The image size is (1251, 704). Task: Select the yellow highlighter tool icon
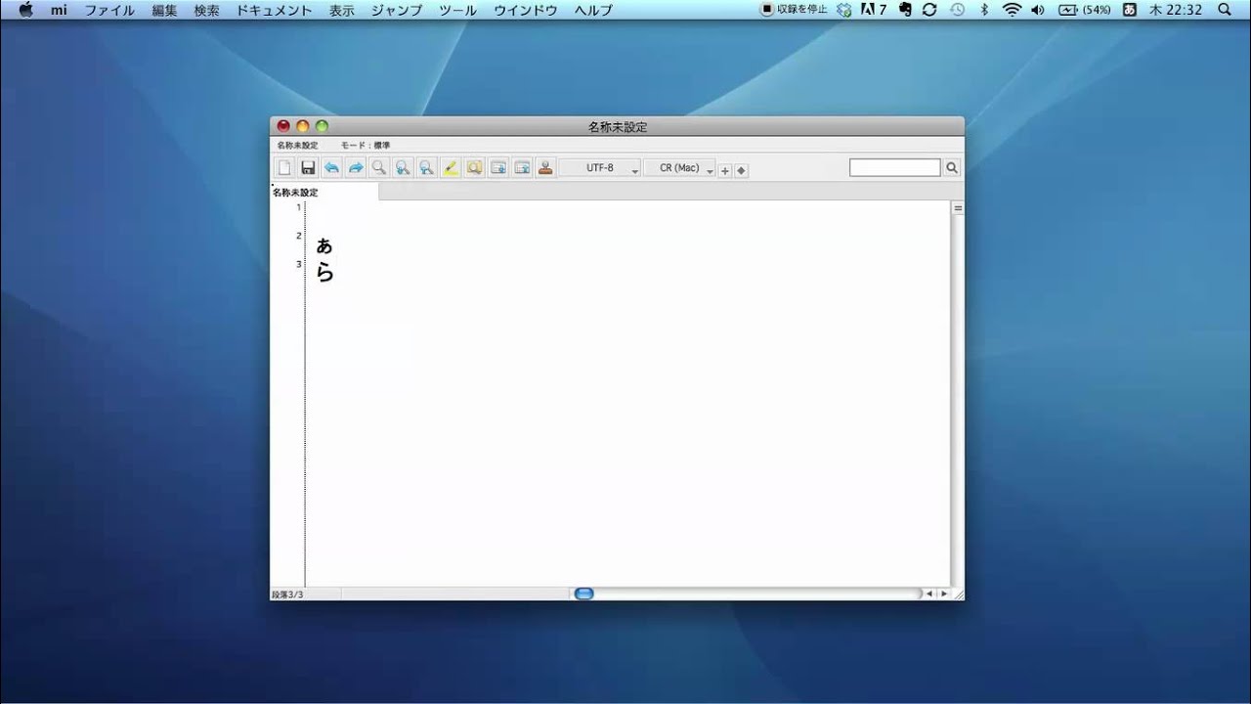pyautogui.click(x=451, y=167)
